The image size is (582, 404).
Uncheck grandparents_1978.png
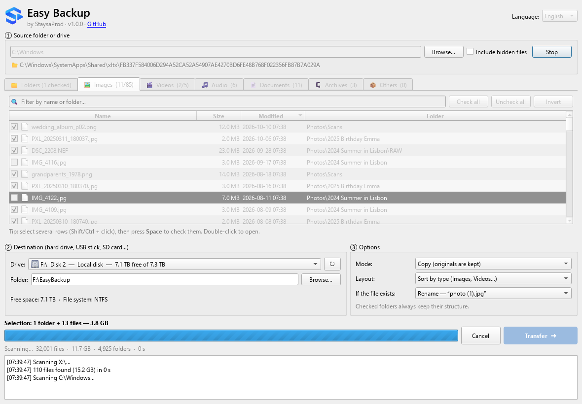coord(14,174)
